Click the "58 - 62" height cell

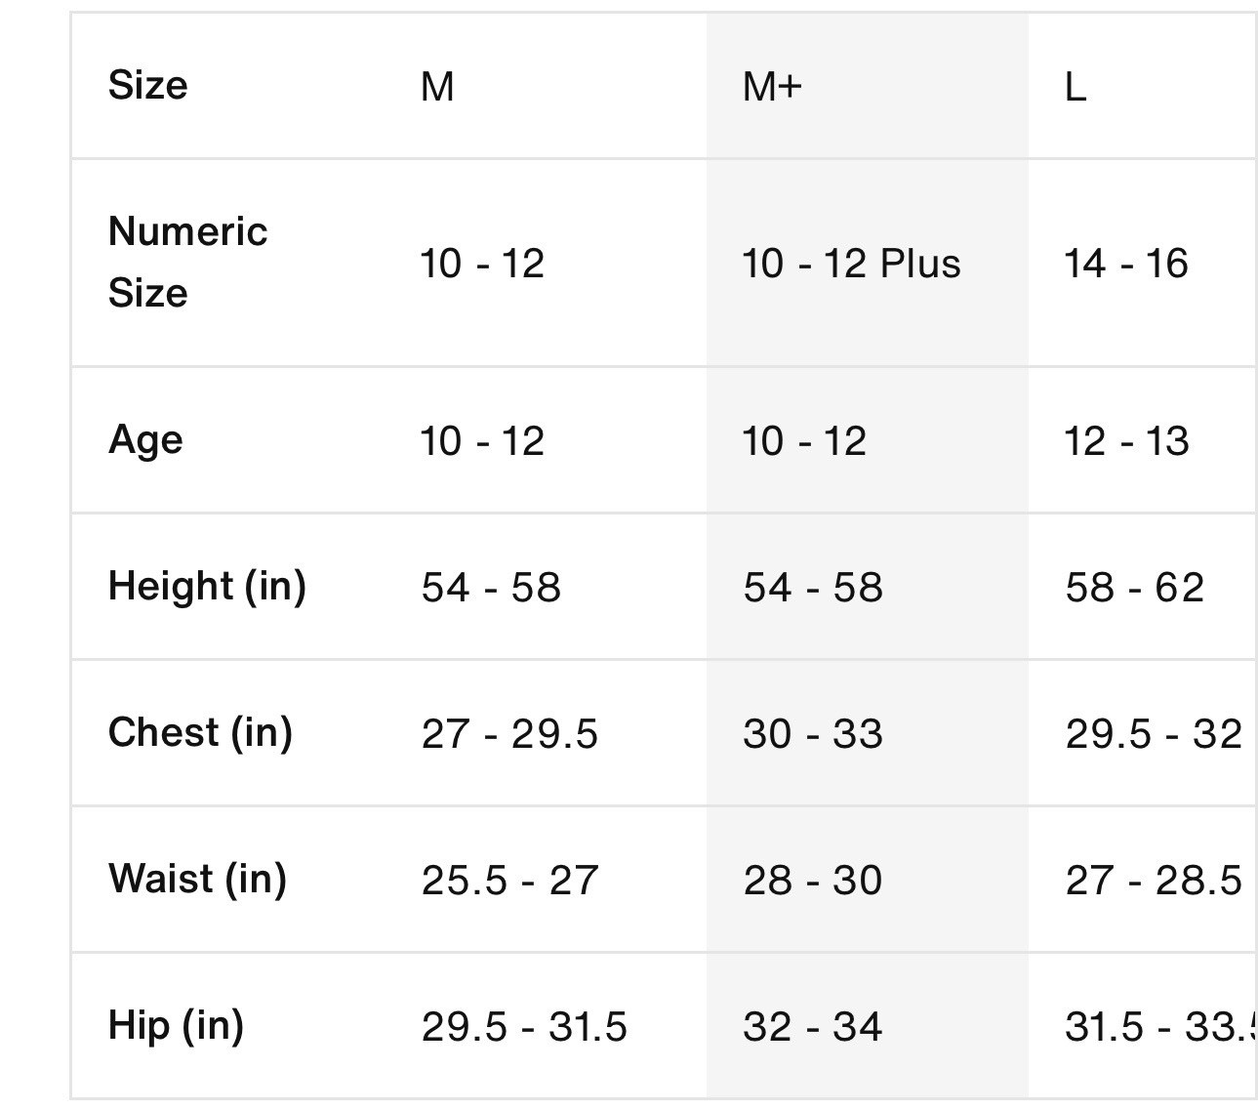(1134, 588)
